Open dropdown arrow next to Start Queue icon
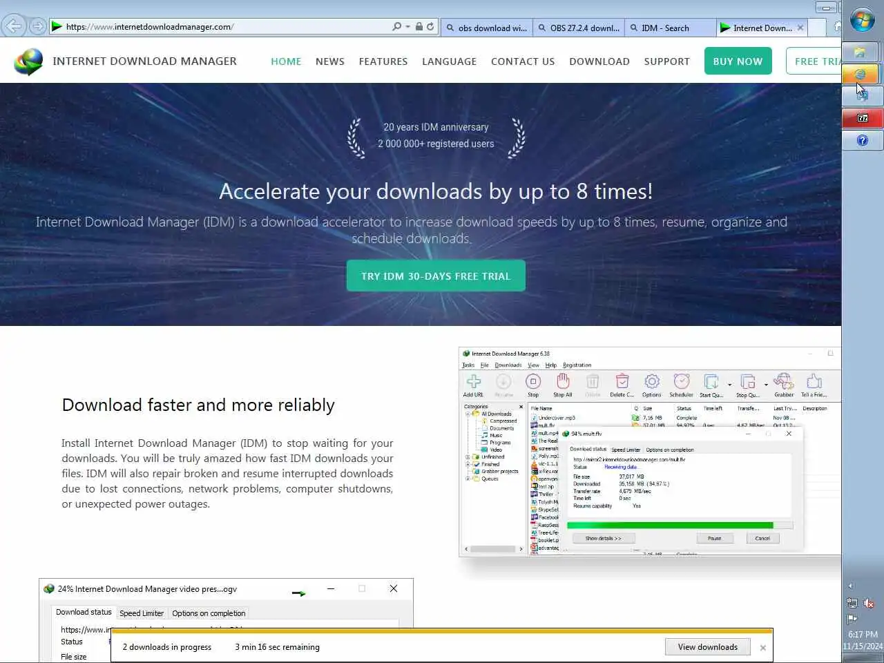Viewport: 884px width, 663px height. [729, 385]
